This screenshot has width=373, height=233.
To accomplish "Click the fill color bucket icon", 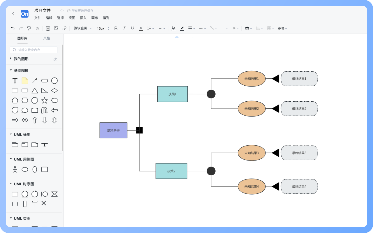I will (x=174, y=29).
